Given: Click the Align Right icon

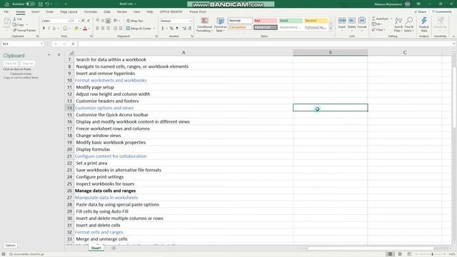Looking at the screenshot, I should coord(108,29).
